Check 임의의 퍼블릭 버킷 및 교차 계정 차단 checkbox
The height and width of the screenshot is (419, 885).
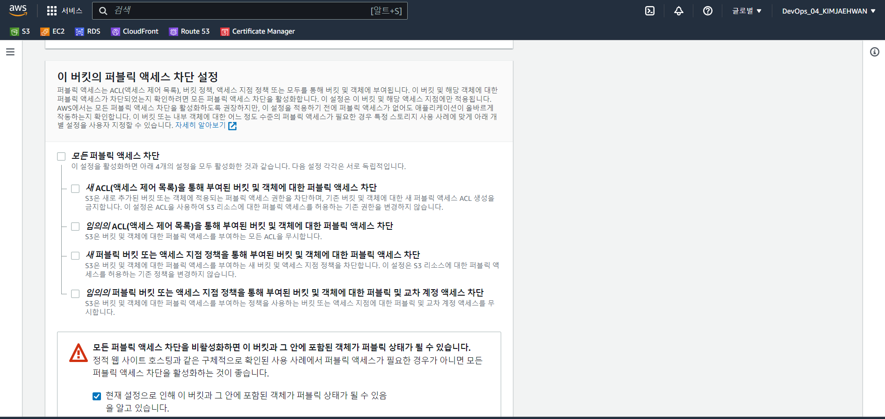(x=75, y=294)
